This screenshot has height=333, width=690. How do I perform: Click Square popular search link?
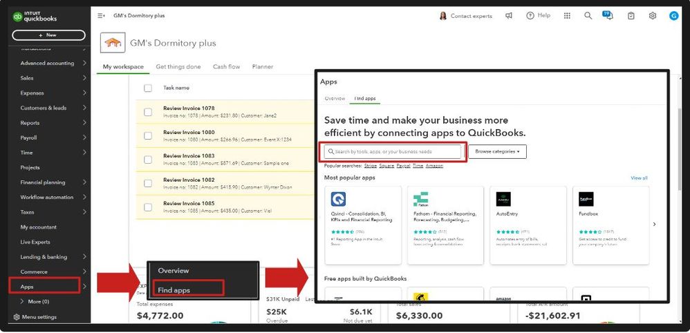[386, 166]
